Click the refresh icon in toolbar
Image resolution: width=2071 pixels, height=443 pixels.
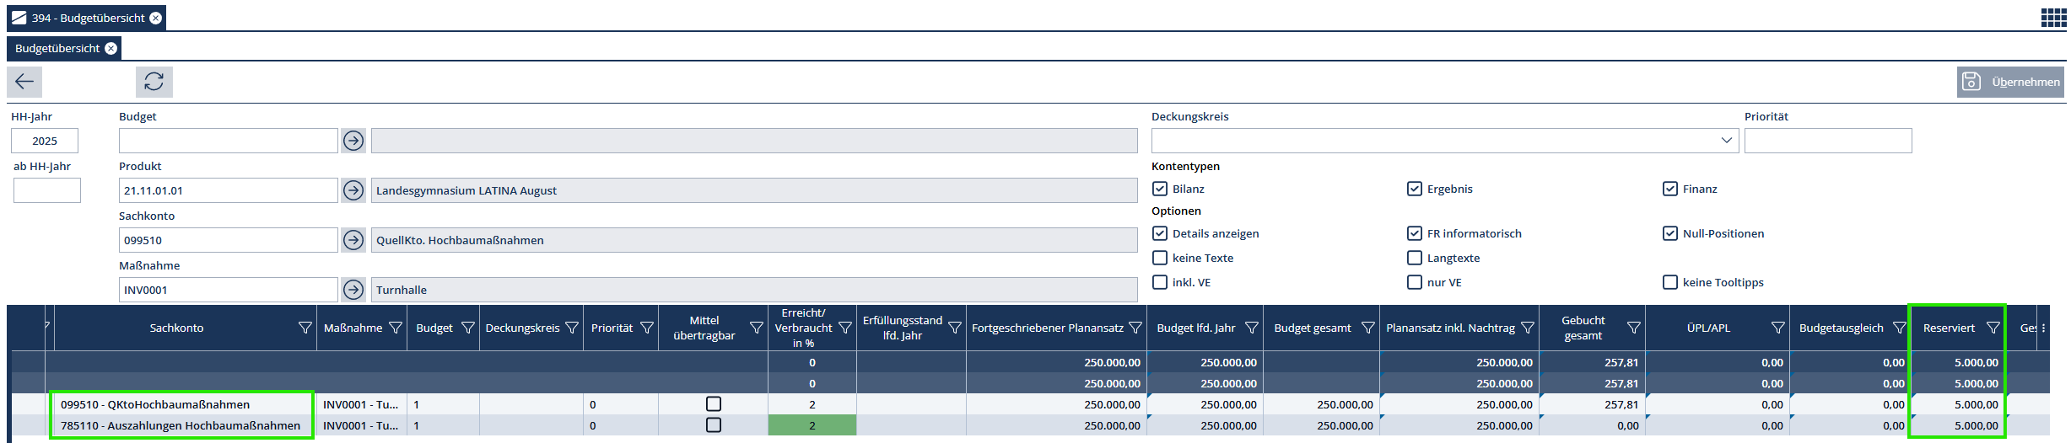click(154, 82)
